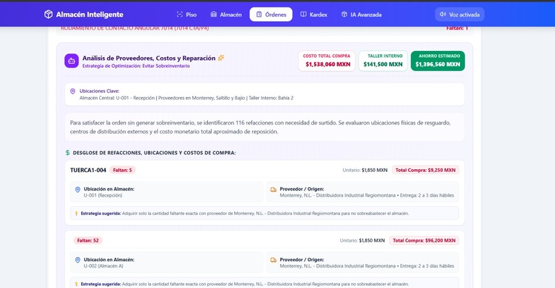
Task: Click the lightbulb icon in the Faltan 52 card strategy
Action: [76, 284]
